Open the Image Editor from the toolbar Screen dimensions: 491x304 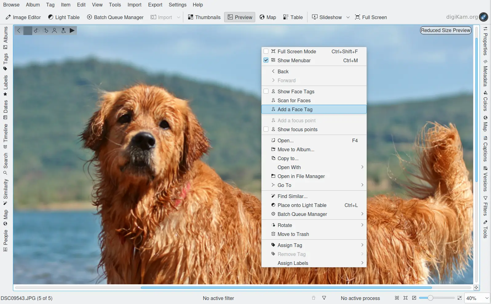[23, 17]
